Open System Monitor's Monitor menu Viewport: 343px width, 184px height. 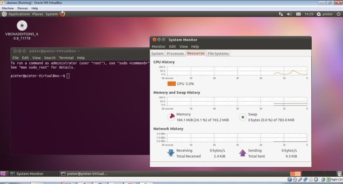click(x=159, y=47)
